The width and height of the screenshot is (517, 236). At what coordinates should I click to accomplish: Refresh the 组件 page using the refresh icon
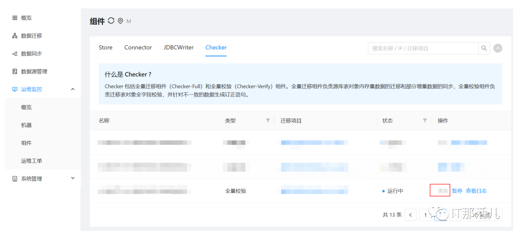click(x=111, y=21)
